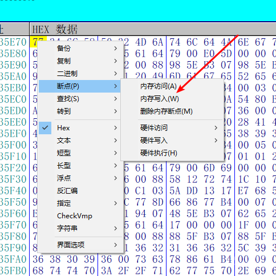Expand arrow next to 查找(S)

pos(116,99)
